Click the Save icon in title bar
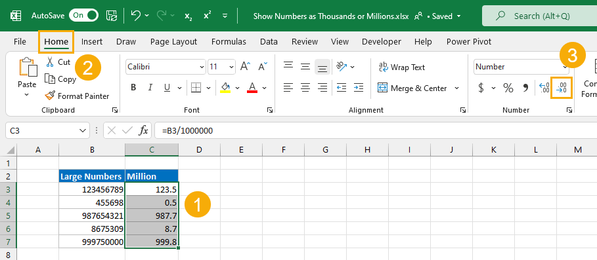Image resolution: width=597 pixels, height=260 pixels. tap(112, 16)
